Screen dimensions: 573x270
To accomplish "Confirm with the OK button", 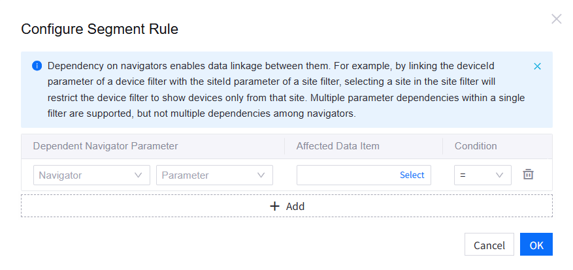I will 536,245.
